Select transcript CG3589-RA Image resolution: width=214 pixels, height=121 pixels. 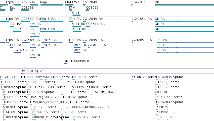26,21
